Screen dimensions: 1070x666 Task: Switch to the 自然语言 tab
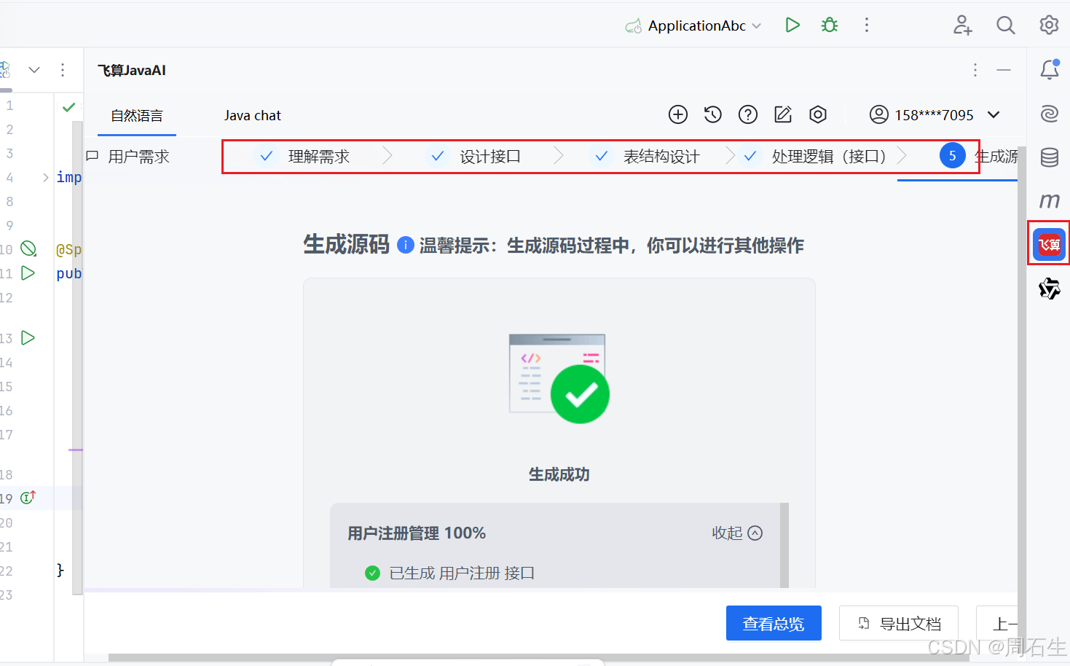point(137,116)
